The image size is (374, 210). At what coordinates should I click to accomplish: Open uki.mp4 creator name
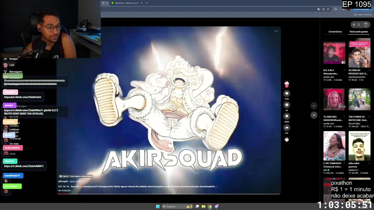63,181
